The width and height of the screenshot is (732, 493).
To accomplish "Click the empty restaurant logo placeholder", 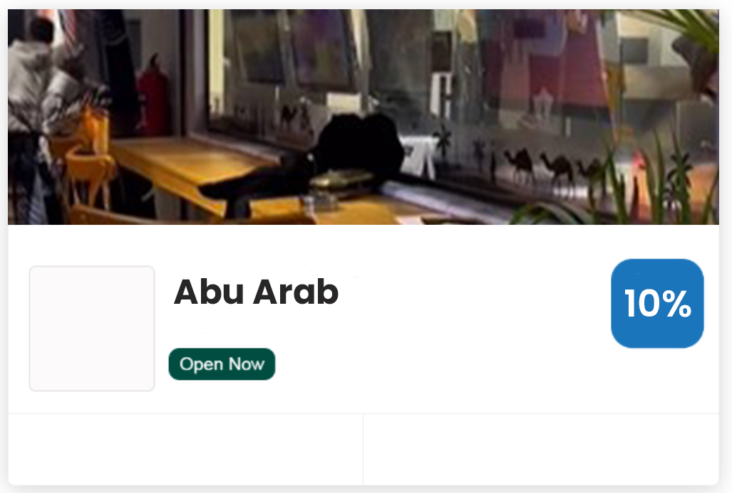I will (92, 329).
